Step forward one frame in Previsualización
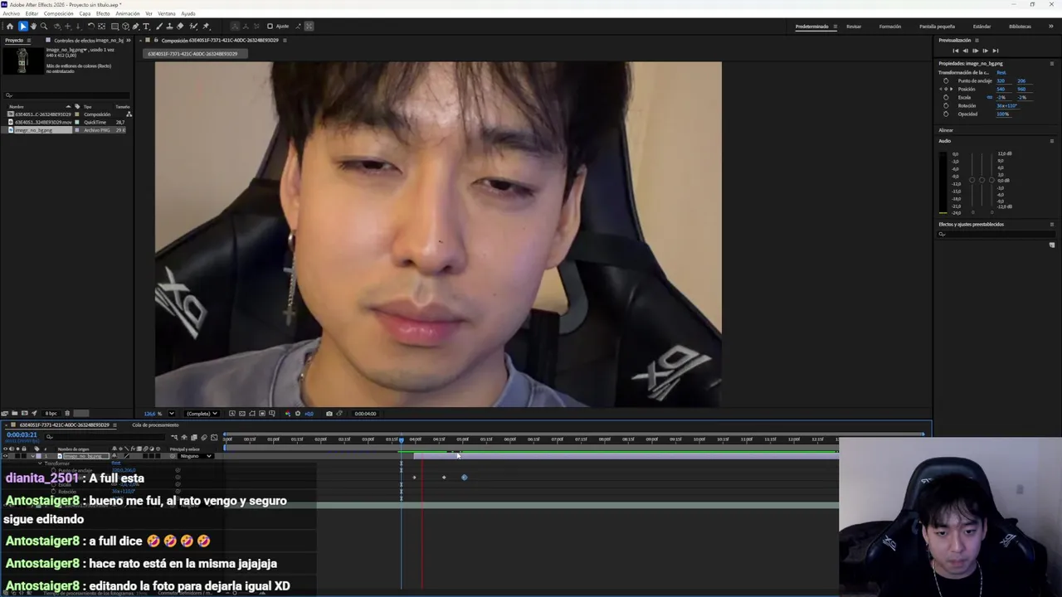Screen dimensions: 1062x597 (x=985, y=51)
